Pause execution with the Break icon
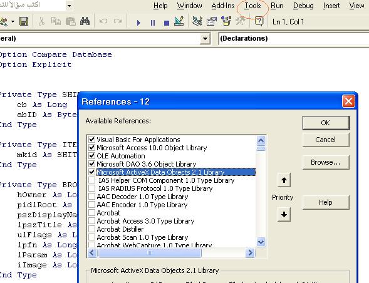Image resolution: width=369 pixels, height=283 pixels. 153,23
